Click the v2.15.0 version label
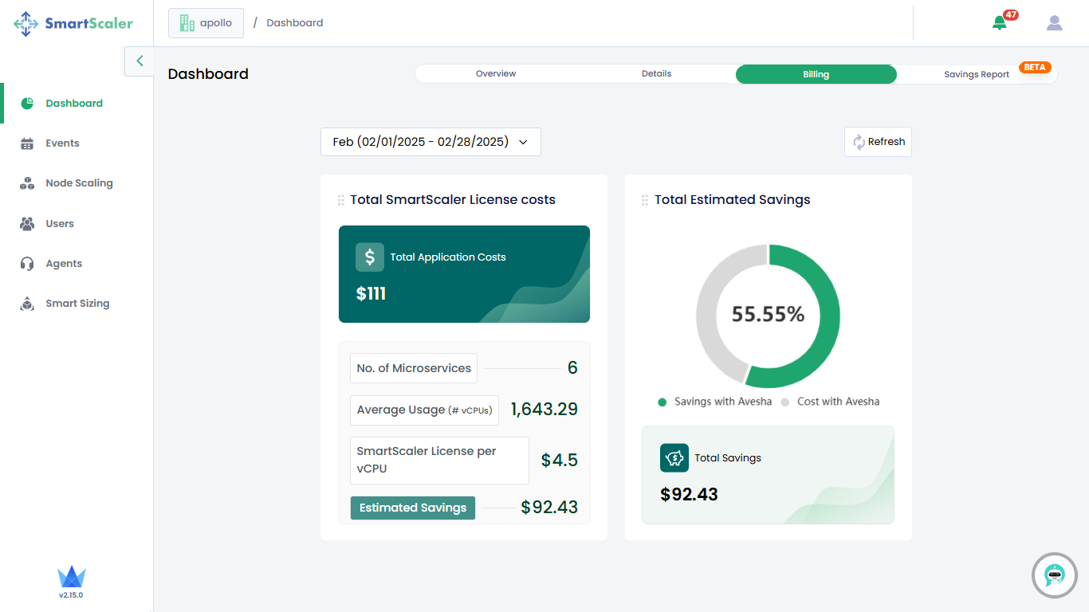Screen dimensions: 1089x612 [x=71, y=595]
